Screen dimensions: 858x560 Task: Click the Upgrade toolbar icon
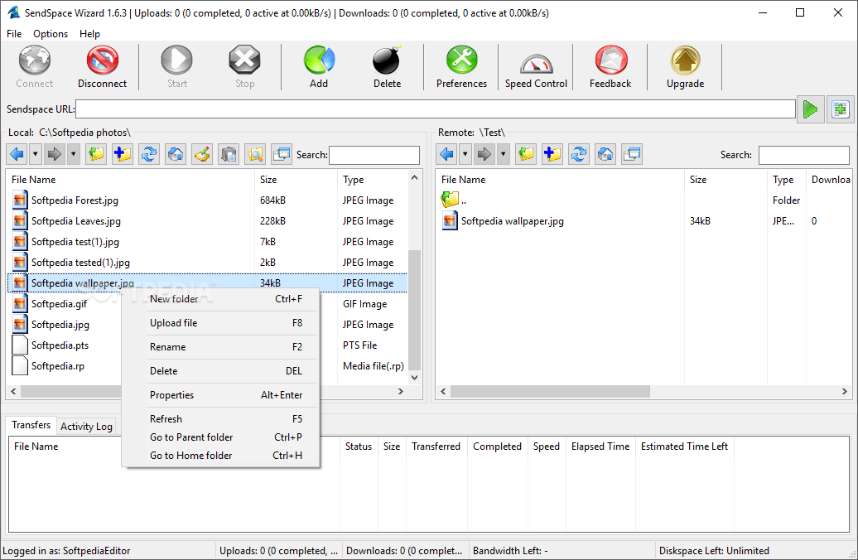[685, 67]
